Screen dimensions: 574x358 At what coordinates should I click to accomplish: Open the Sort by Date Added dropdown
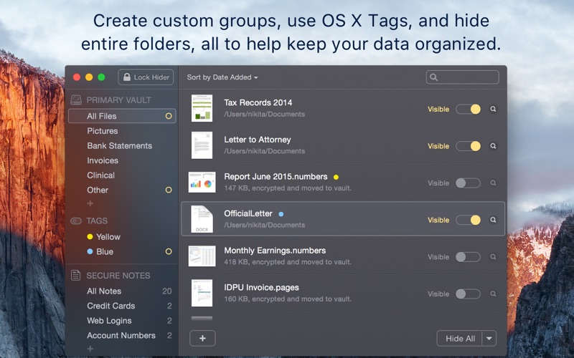pyautogui.click(x=222, y=77)
